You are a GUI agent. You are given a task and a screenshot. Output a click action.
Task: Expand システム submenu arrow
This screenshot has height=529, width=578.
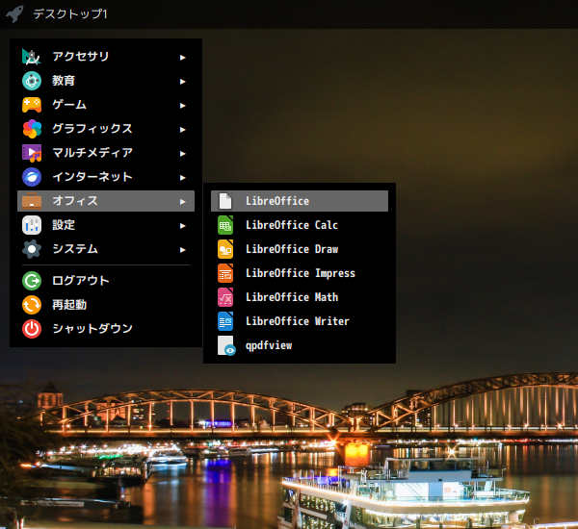[182, 250]
